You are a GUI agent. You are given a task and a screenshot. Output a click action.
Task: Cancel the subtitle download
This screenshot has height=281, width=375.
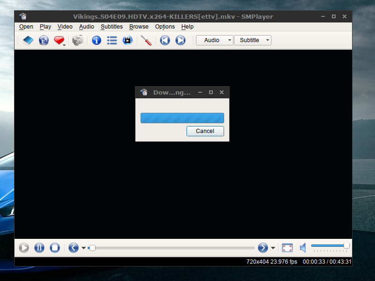205,131
